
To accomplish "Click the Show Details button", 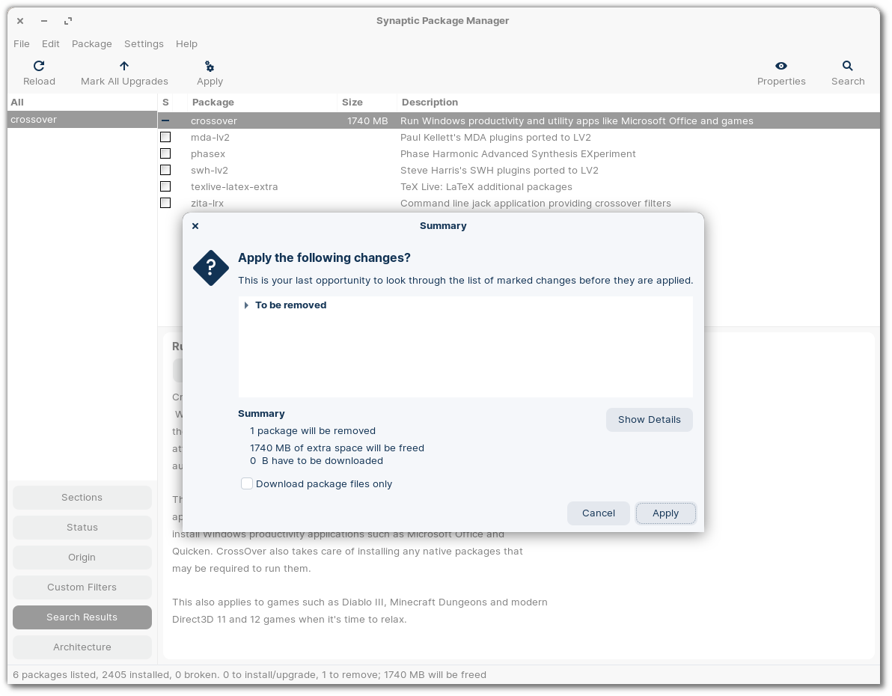I will (649, 420).
